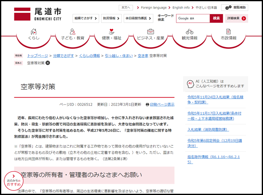Click the 現在地 label
Image resolution: width=263 pixels, height=195 pixels.
click(x=18, y=56)
